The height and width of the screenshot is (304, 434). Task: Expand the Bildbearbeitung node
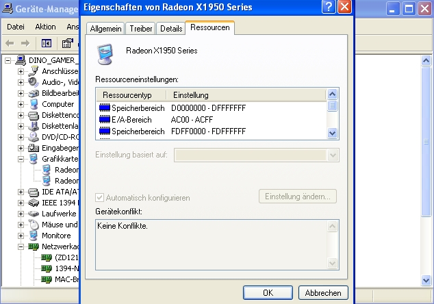21,93
